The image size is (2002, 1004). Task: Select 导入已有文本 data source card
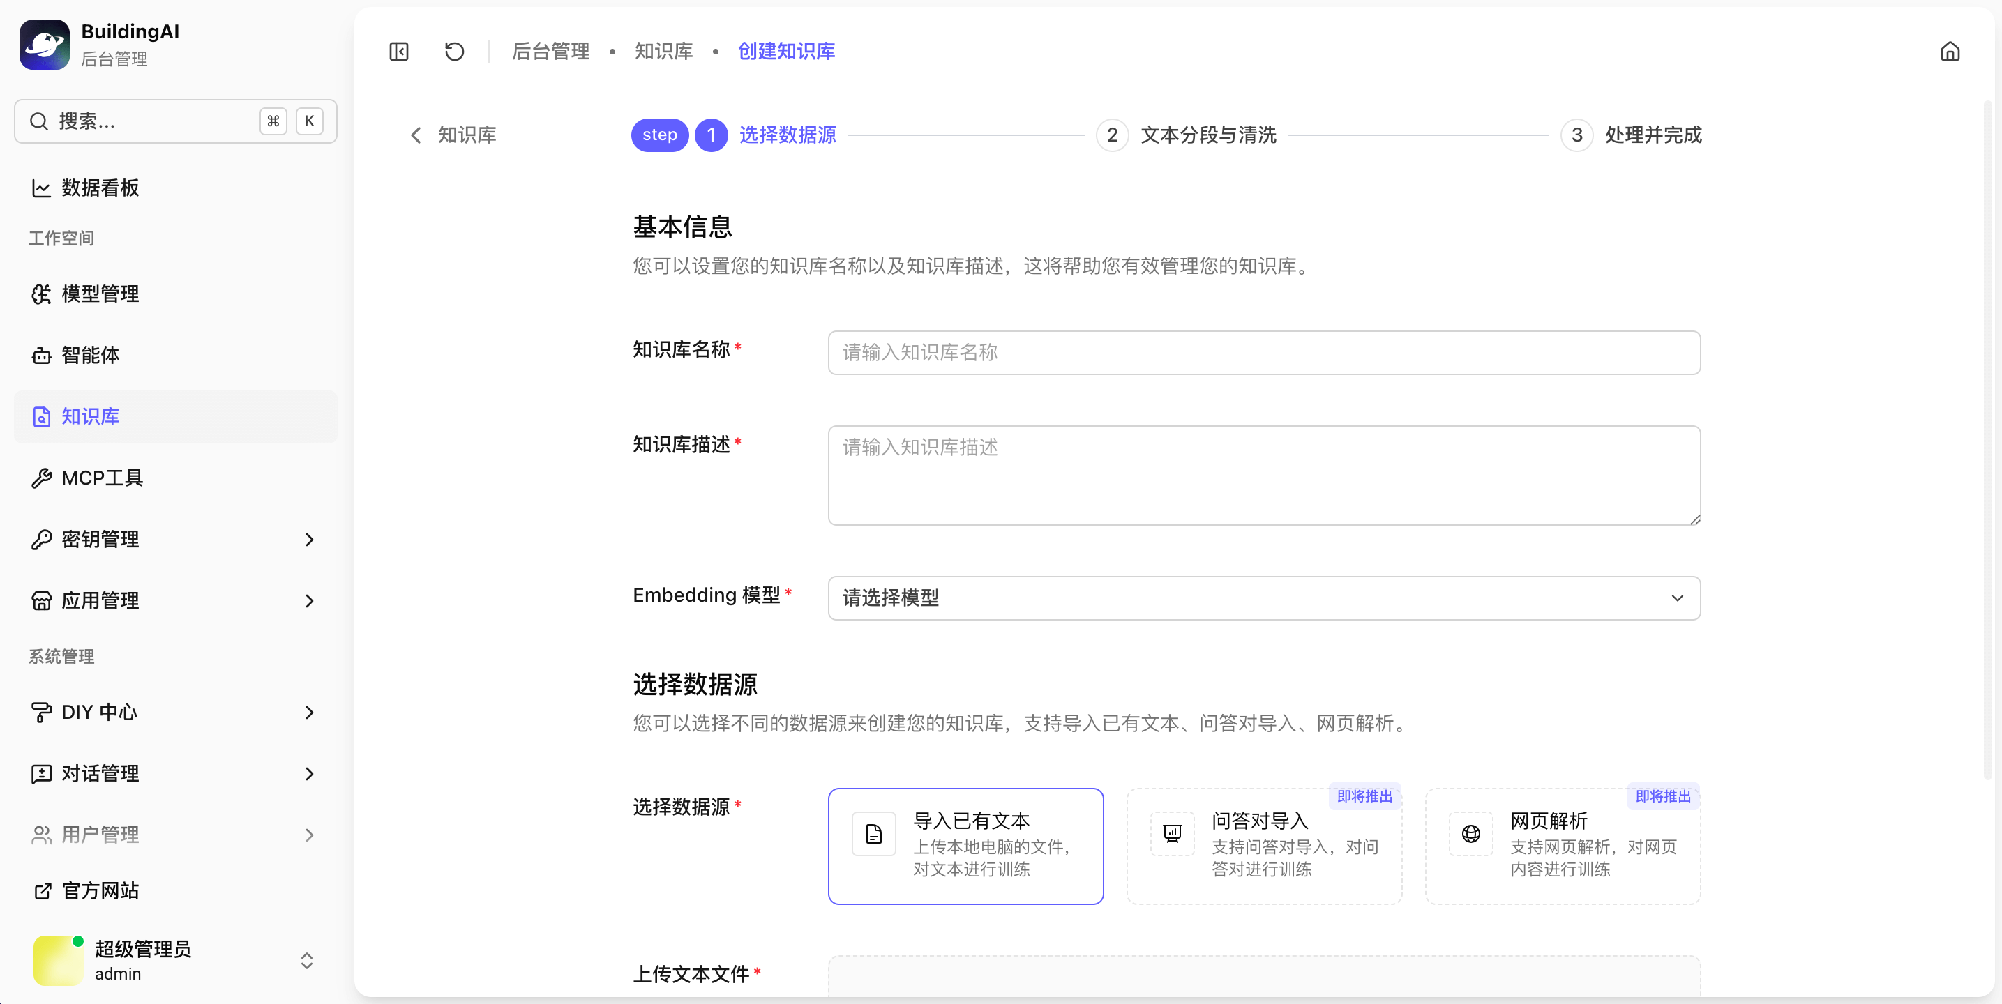pos(965,846)
